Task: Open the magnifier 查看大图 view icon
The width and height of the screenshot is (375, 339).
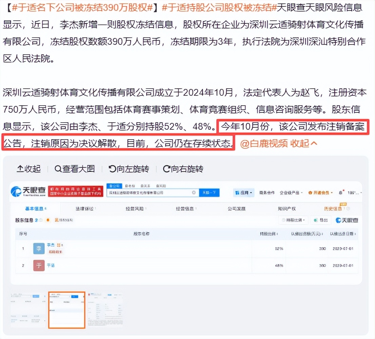Action: 58,169
